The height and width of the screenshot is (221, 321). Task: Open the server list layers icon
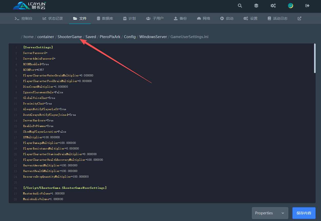tap(256, 6)
